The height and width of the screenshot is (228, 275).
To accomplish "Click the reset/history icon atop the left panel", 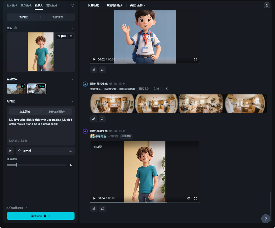I will (72, 5).
